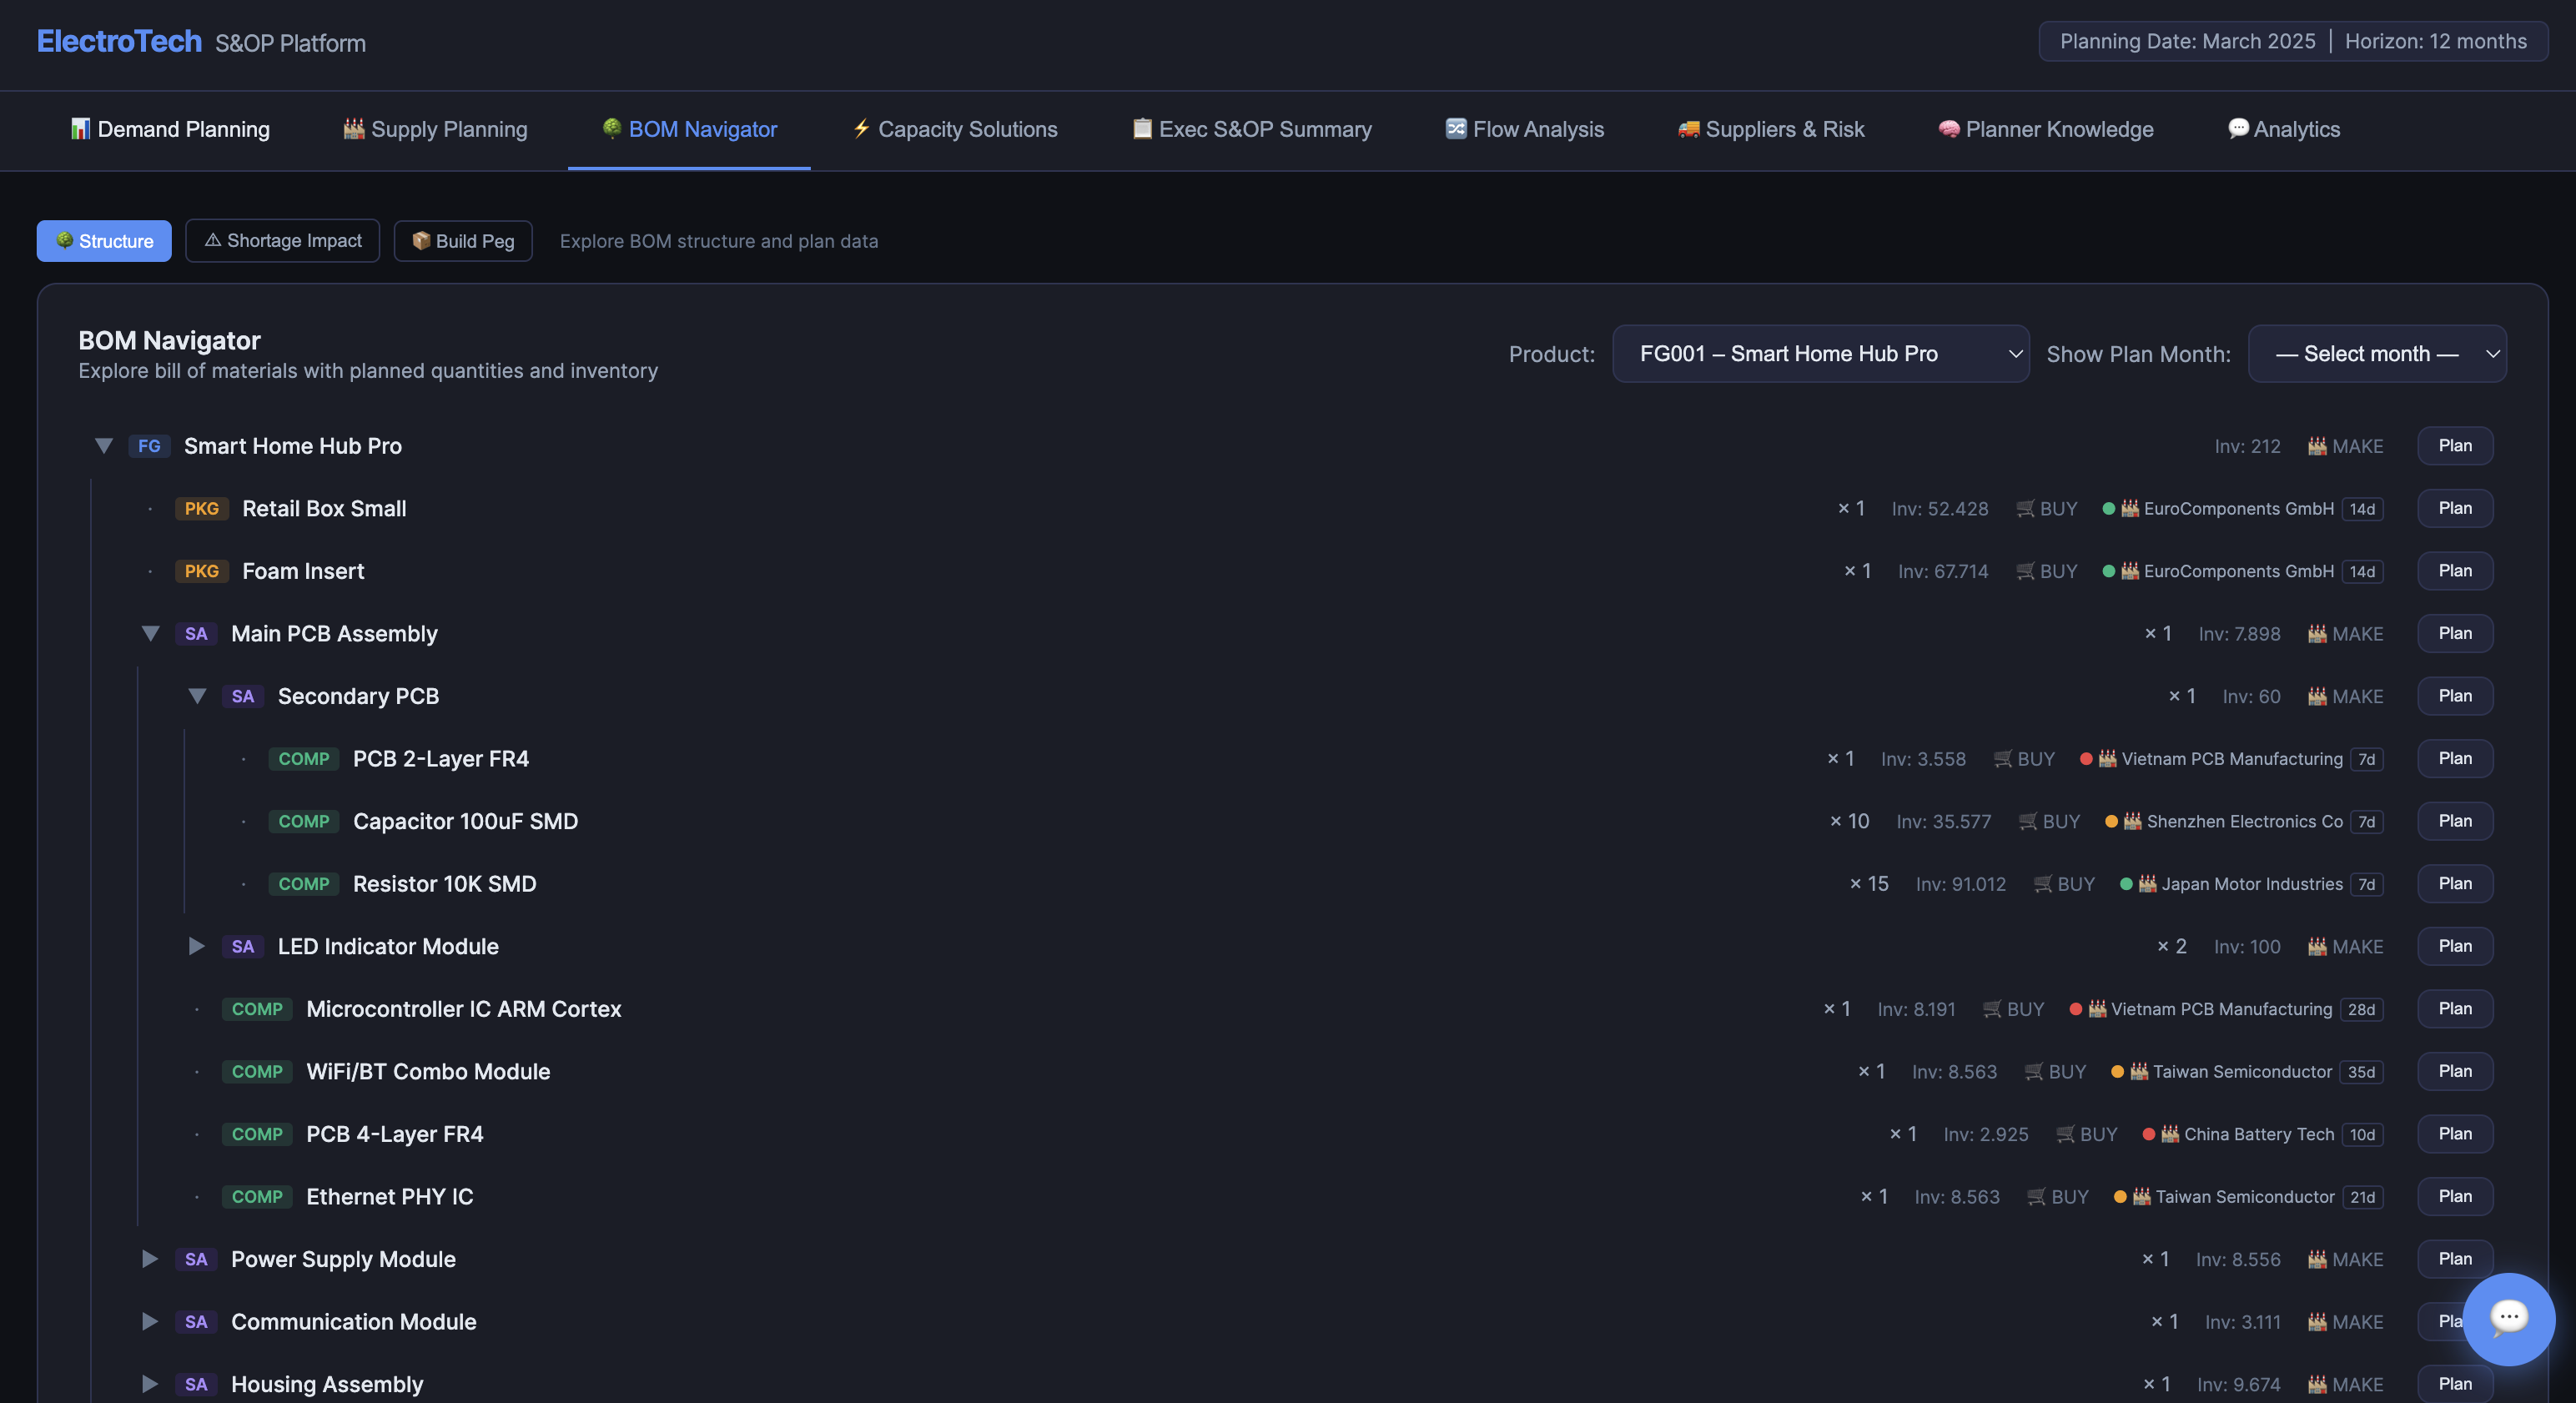The image size is (2576, 1403).
Task: Click the Planner Knowledge brain icon
Action: (1949, 129)
